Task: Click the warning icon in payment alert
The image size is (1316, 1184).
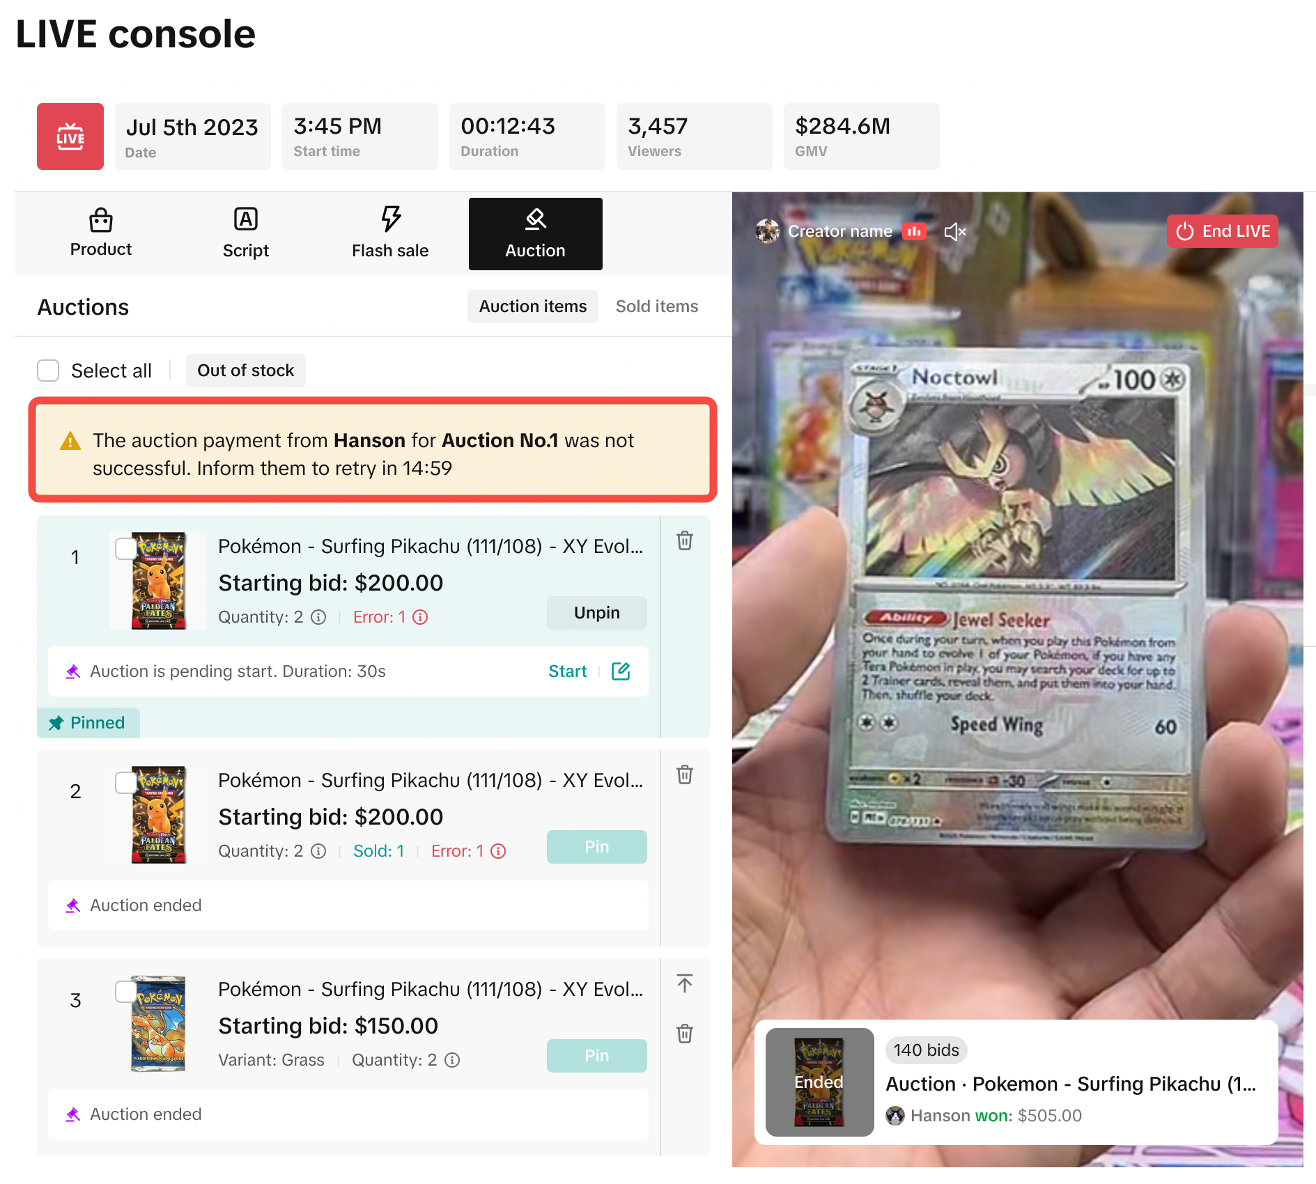Action: [70, 441]
